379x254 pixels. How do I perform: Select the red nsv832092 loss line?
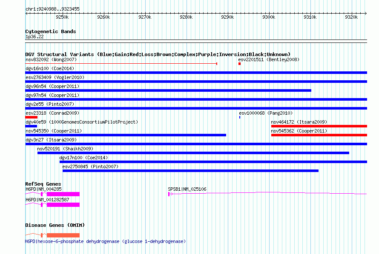121,64
